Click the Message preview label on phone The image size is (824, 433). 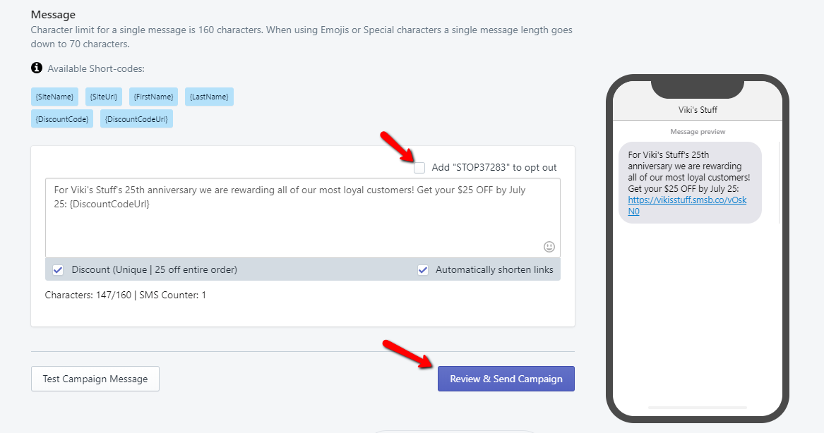[697, 131]
